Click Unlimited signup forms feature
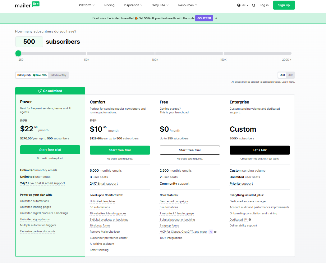 (x=35, y=219)
